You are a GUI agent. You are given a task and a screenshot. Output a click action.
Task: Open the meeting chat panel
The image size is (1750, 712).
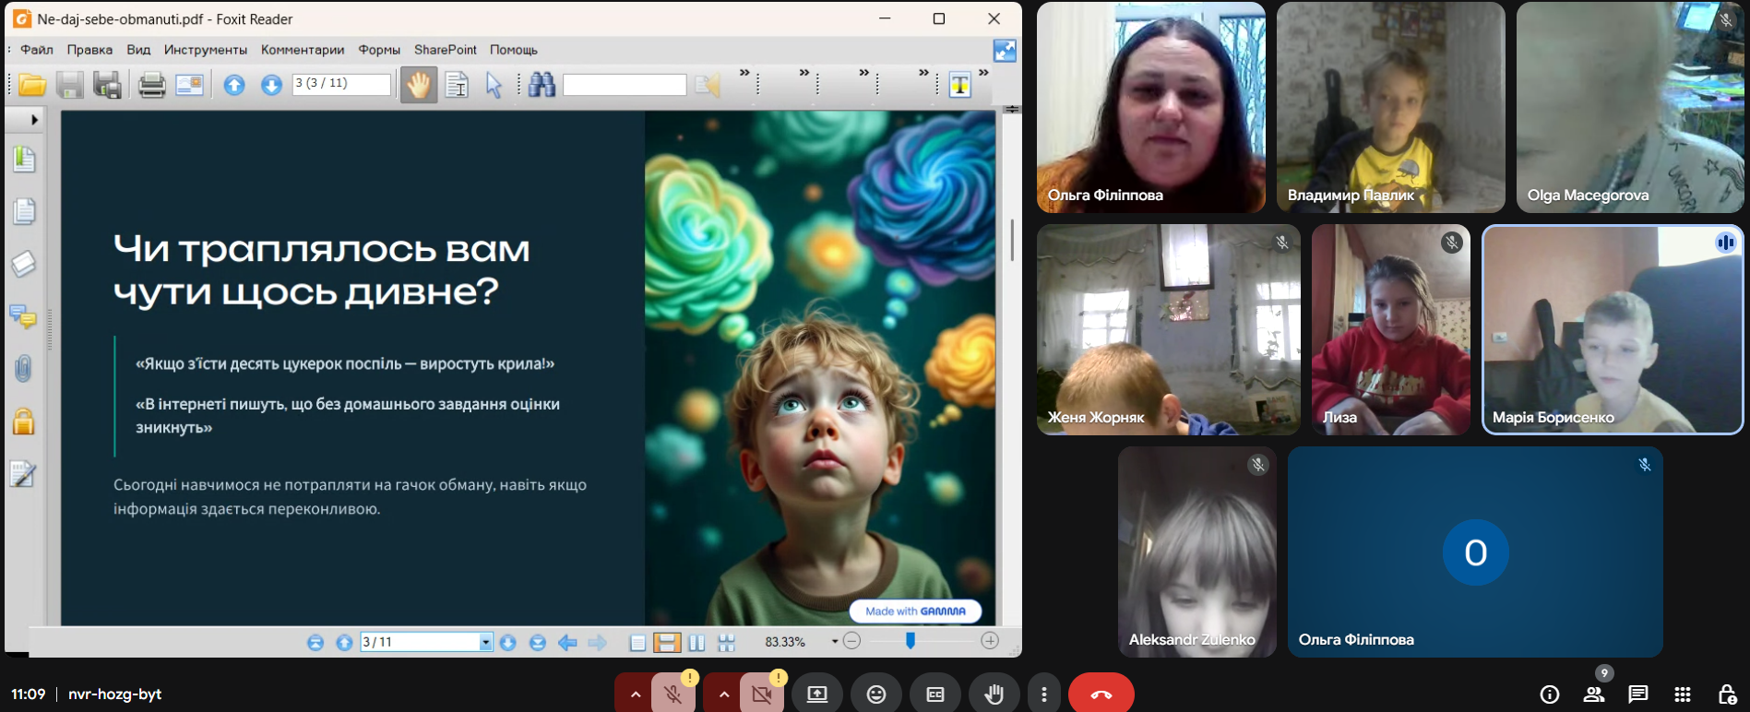pos(1638,694)
